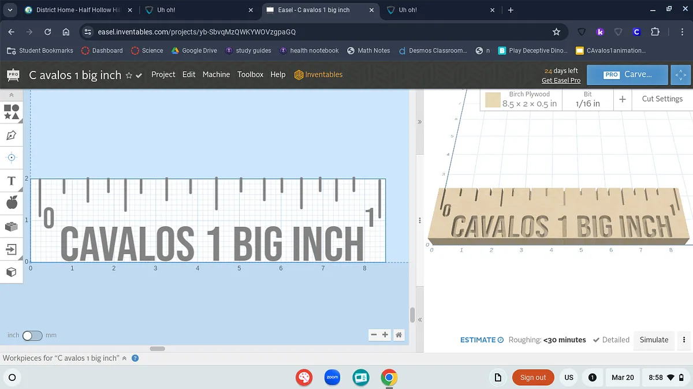Toggle units between inch and mm
This screenshot has width=693, height=389.
click(32, 335)
